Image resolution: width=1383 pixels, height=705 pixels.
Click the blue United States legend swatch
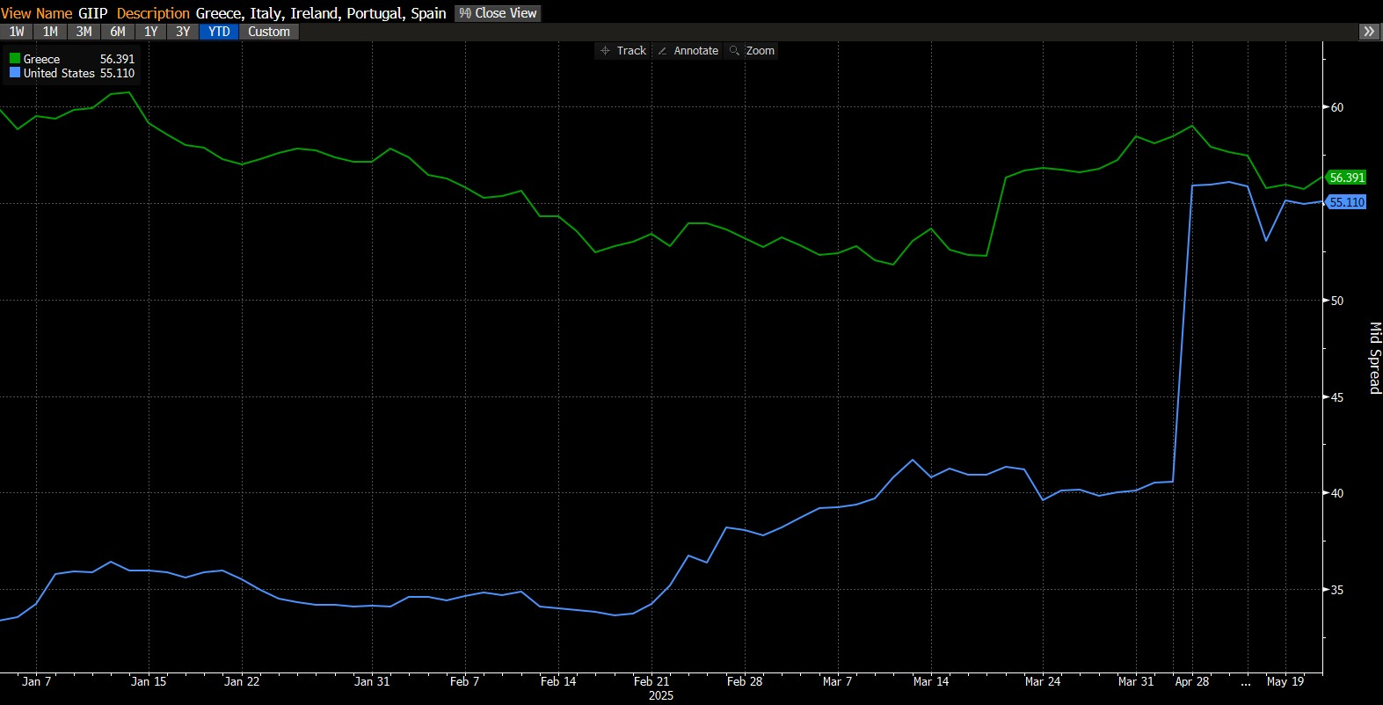(x=15, y=73)
